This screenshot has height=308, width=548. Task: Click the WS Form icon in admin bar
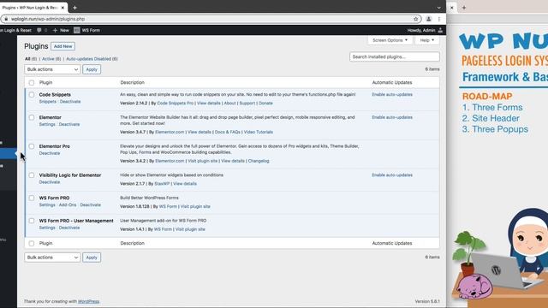[77, 31]
